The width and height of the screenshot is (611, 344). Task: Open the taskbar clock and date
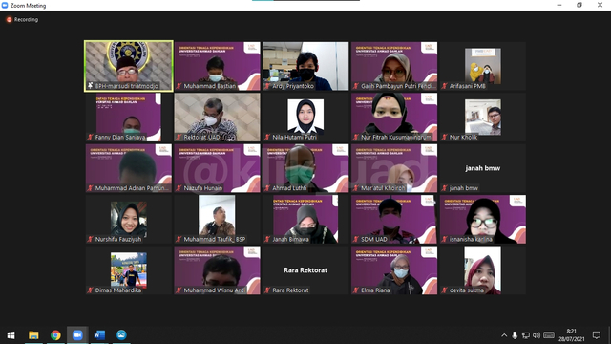[x=571, y=335]
